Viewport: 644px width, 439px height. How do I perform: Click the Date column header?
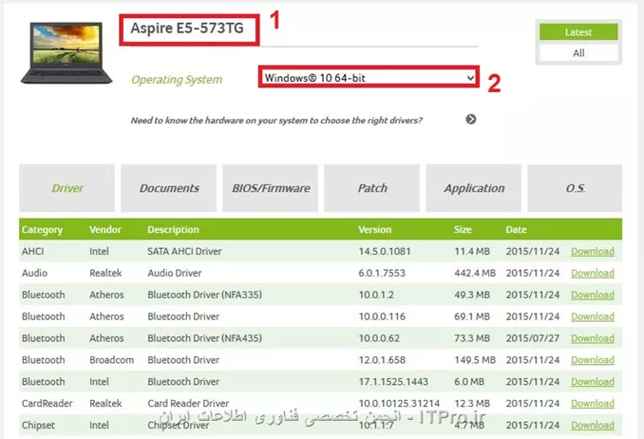point(517,229)
